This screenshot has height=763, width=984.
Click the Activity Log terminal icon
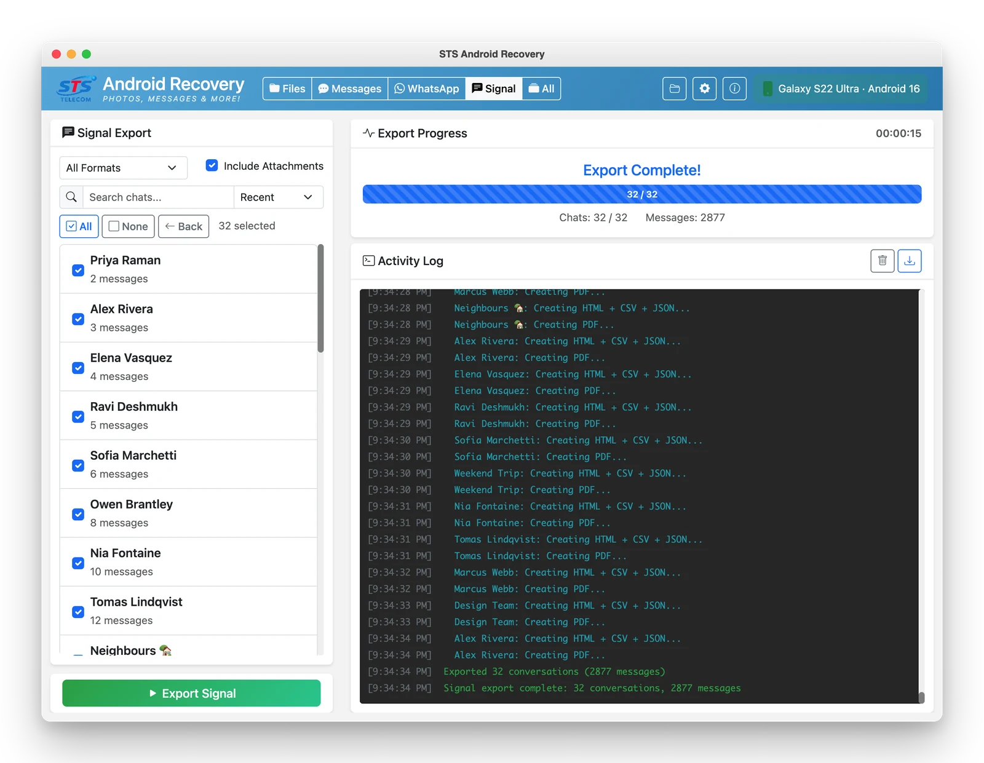tap(368, 261)
